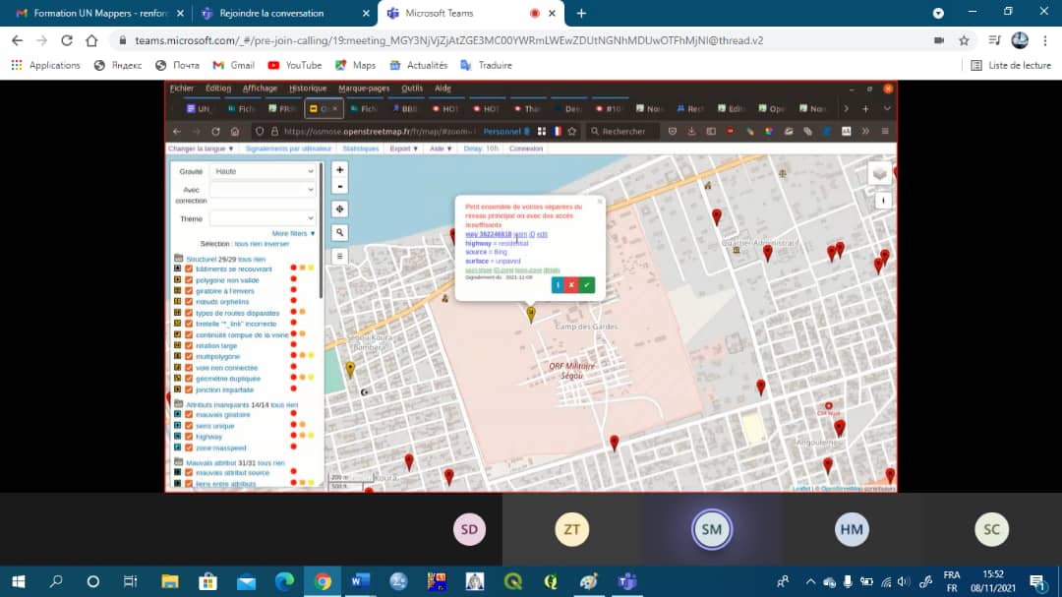Viewport: 1062px width, 597px height.
Task: Uncheck "bâtiments se recouvrant" checkbox
Action: point(189,269)
